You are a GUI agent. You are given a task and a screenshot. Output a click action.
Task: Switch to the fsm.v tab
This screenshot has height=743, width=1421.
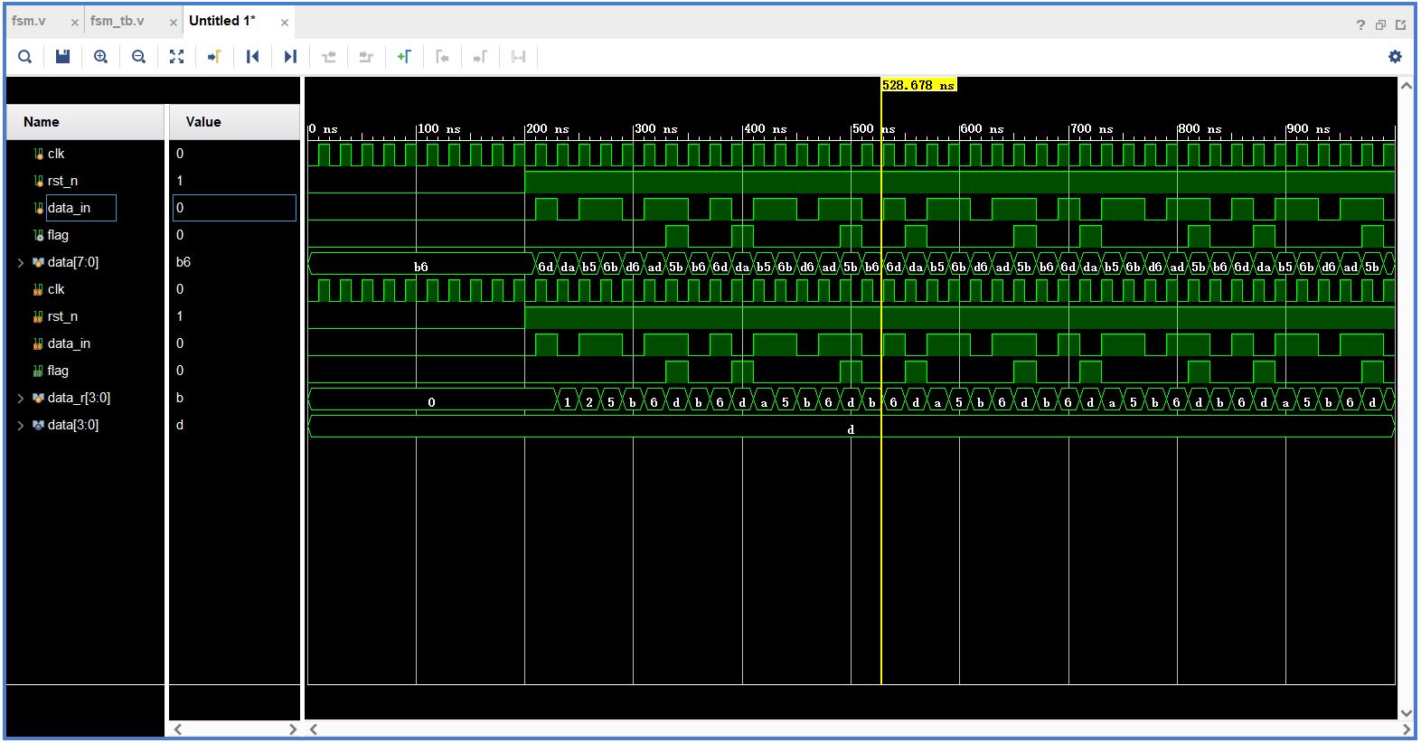point(29,21)
